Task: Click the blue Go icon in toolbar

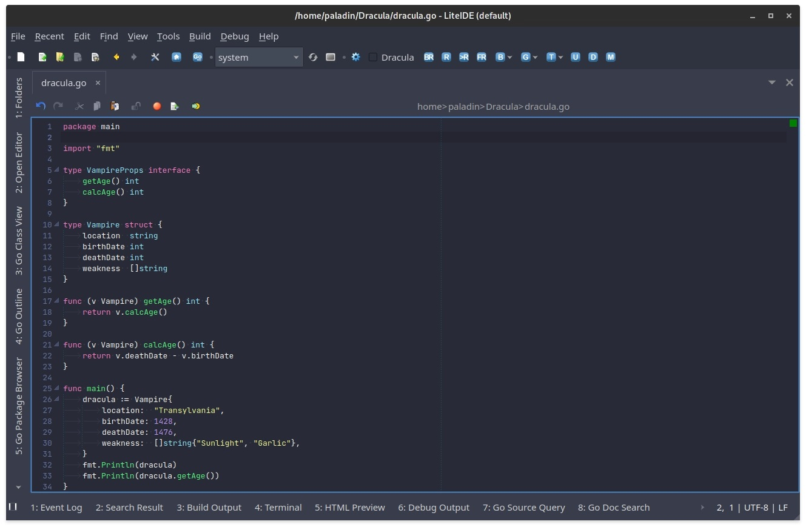Action: [198, 57]
